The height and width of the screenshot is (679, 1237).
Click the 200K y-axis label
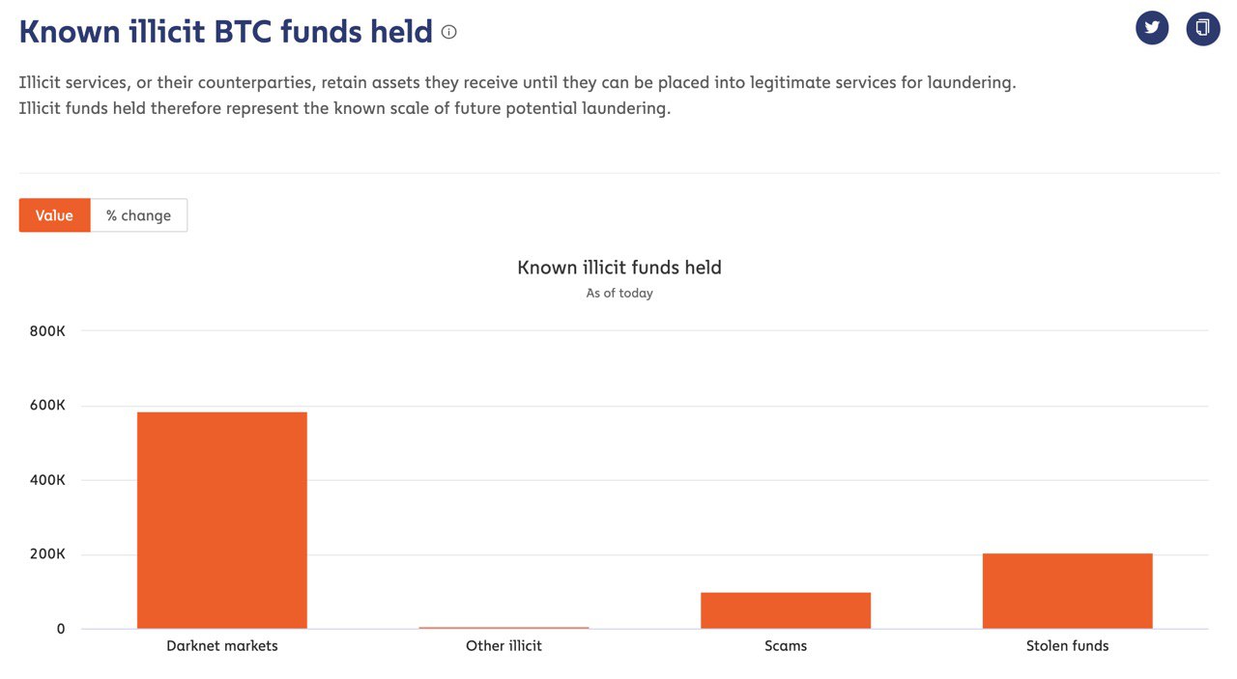[x=47, y=554]
